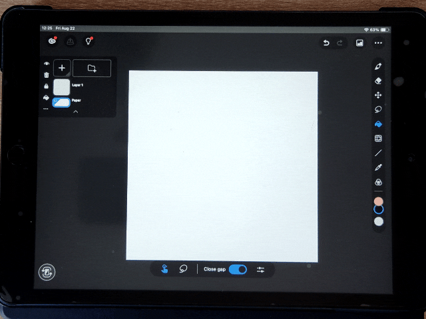This screenshot has height=319, width=426.
Task: Open the lightbulb learn tips icon
Action: [x=89, y=41]
